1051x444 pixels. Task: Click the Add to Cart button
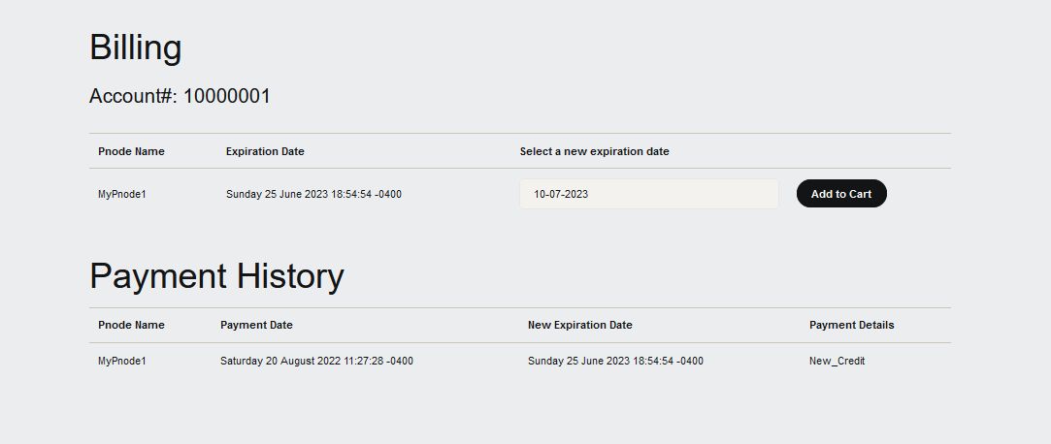tap(841, 194)
